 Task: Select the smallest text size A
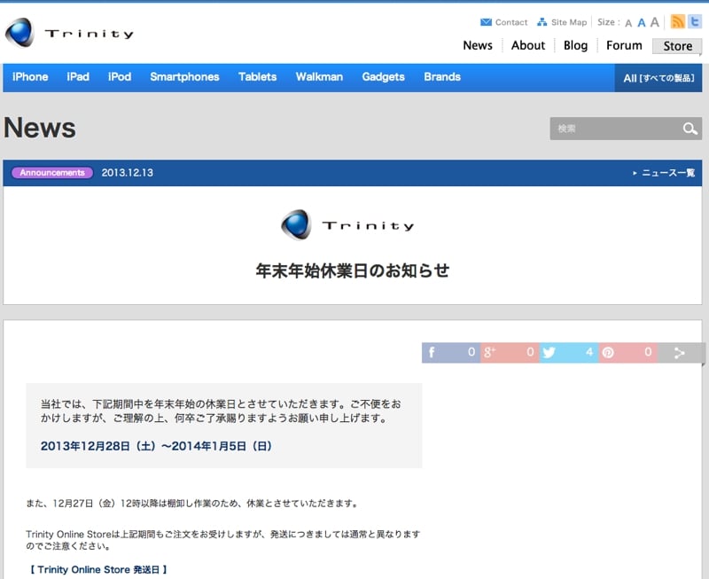coord(628,23)
